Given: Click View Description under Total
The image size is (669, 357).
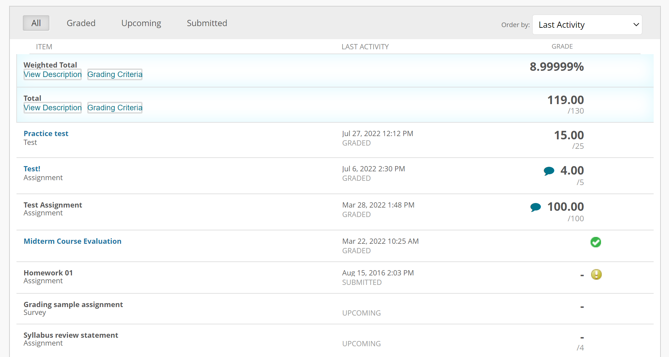Looking at the screenshot, I should [x=52, y=108].
